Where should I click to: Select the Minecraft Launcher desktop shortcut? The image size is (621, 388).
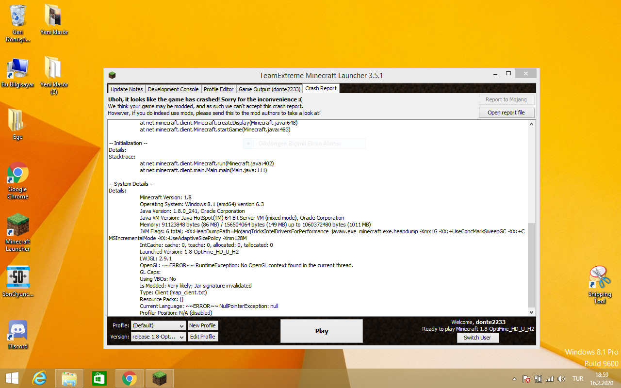18,233
